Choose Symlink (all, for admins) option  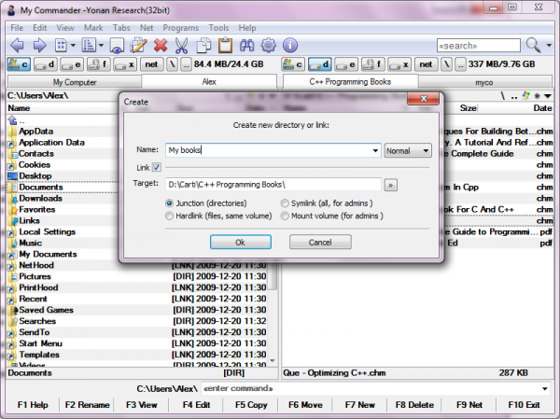coord(285,203)
